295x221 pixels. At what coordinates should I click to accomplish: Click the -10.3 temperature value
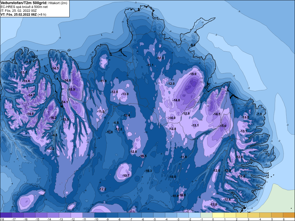tap(148, 171)
